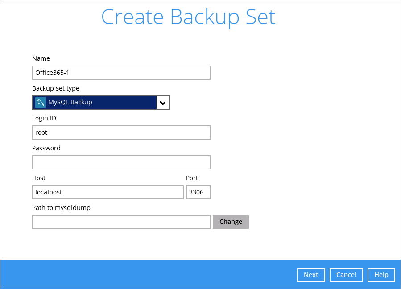Focus the Path to mysqldump text box

pyautogui.click(x=121, y=222)
